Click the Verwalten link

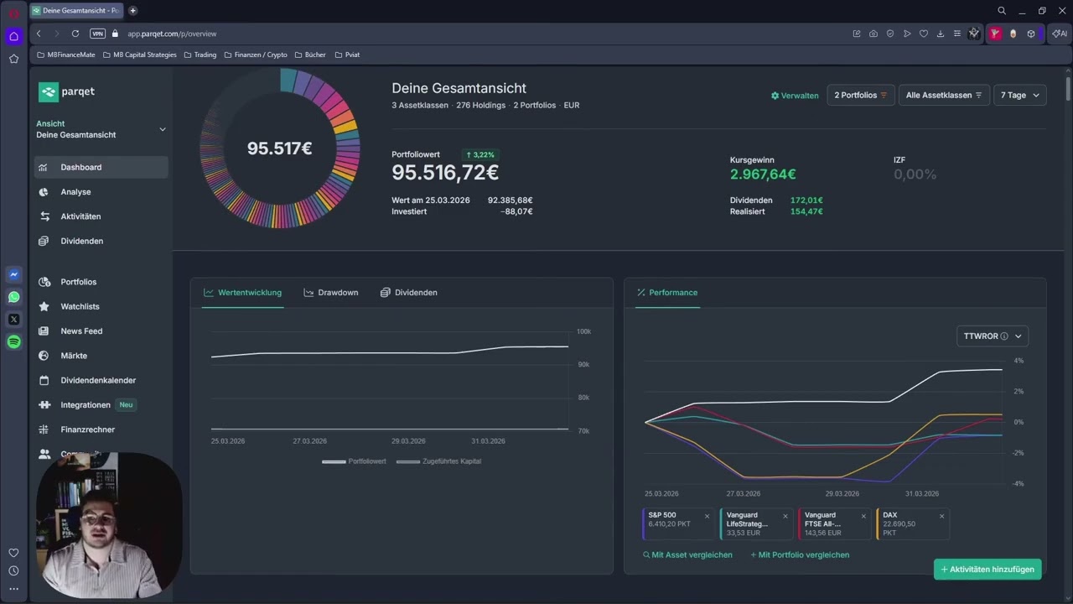(x=795, y=96)
